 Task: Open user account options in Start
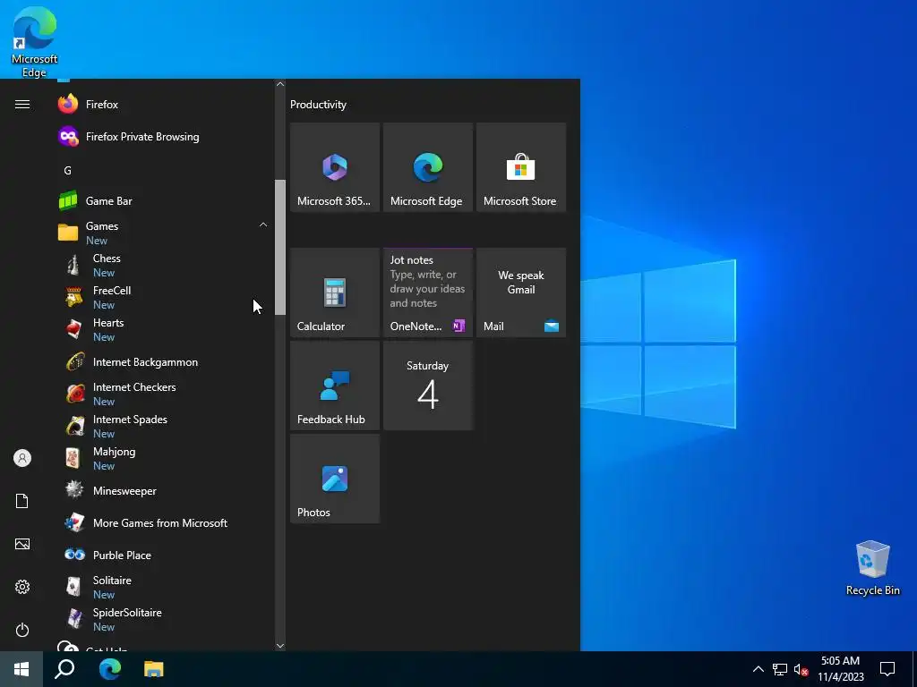[x=22, y=458]
